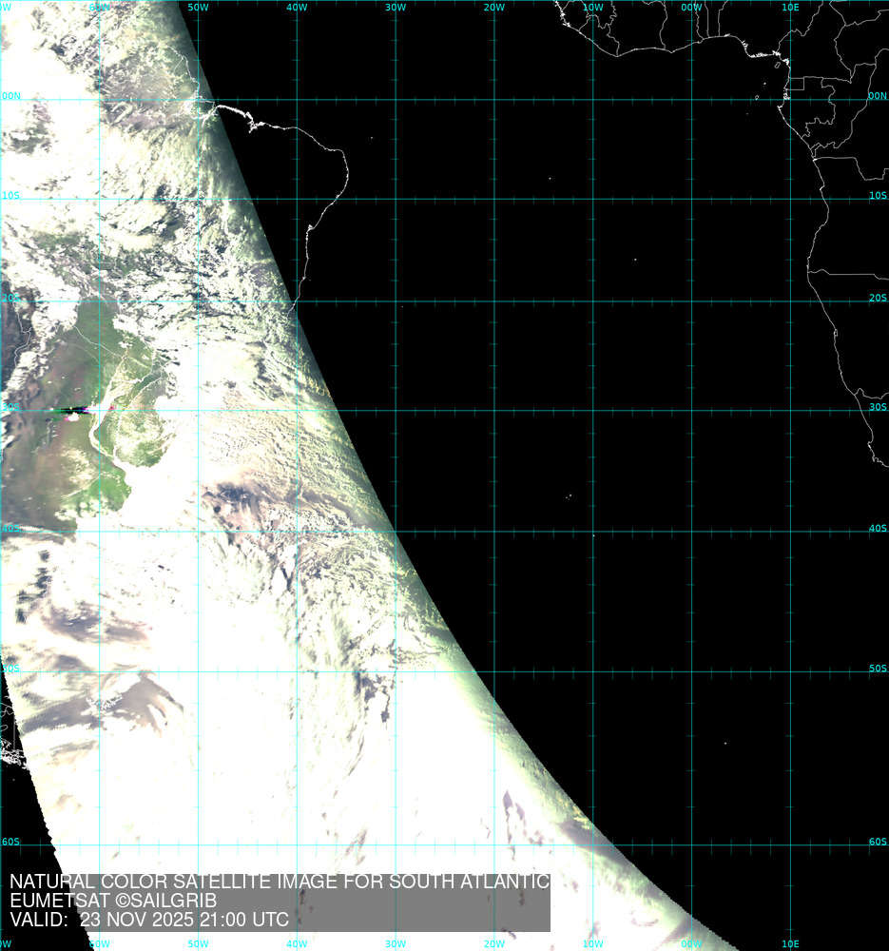Select the 10S latitude label on right edge
The width and height of the screenshot is (889, 951).
[x=878, y=196]
